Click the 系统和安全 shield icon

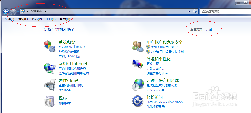tap(50, 46)
